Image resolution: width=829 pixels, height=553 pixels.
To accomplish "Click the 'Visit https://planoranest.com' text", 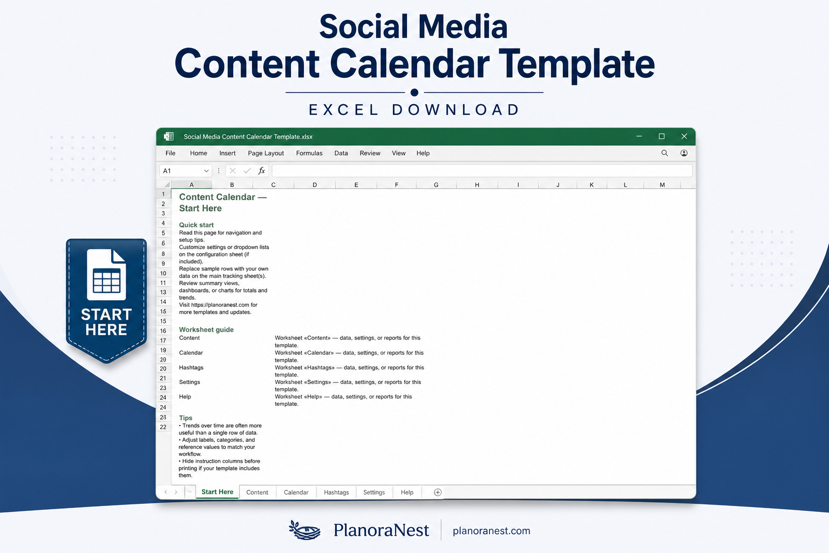I will click(218, 308).
